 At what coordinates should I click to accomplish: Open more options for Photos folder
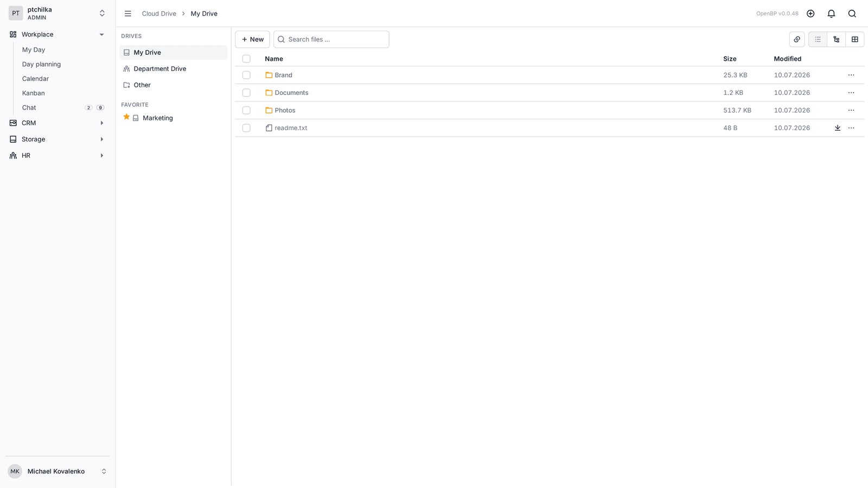click(851, 111)
